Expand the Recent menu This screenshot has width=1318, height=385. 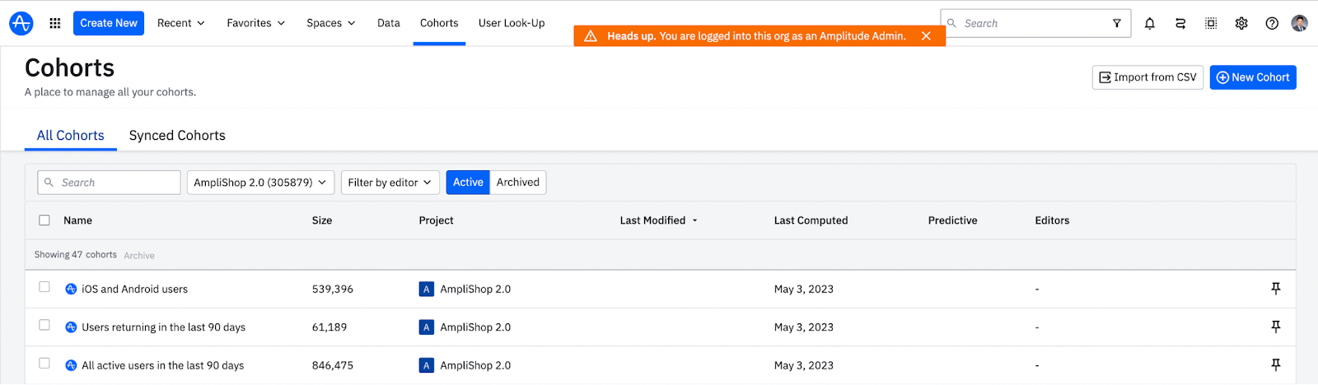[181, 23]
